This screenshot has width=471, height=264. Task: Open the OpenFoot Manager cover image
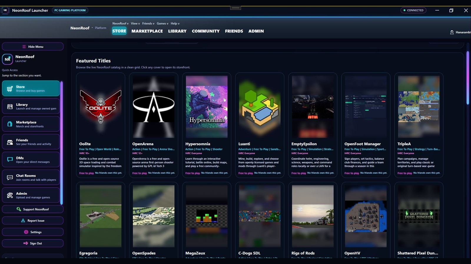366,107
